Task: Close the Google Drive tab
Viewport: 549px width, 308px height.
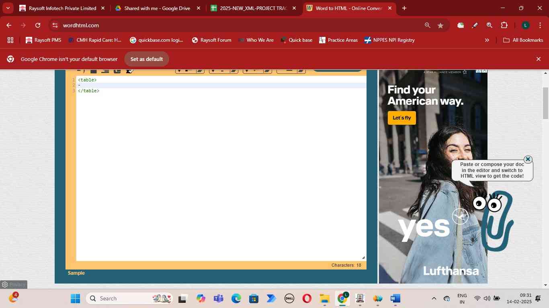Action: click(198, 8)
